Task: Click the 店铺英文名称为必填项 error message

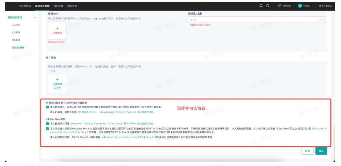Action: [200, 25]
